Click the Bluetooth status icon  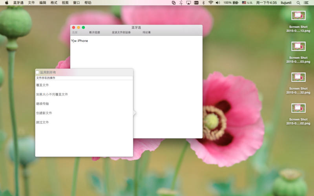point(203,3)
